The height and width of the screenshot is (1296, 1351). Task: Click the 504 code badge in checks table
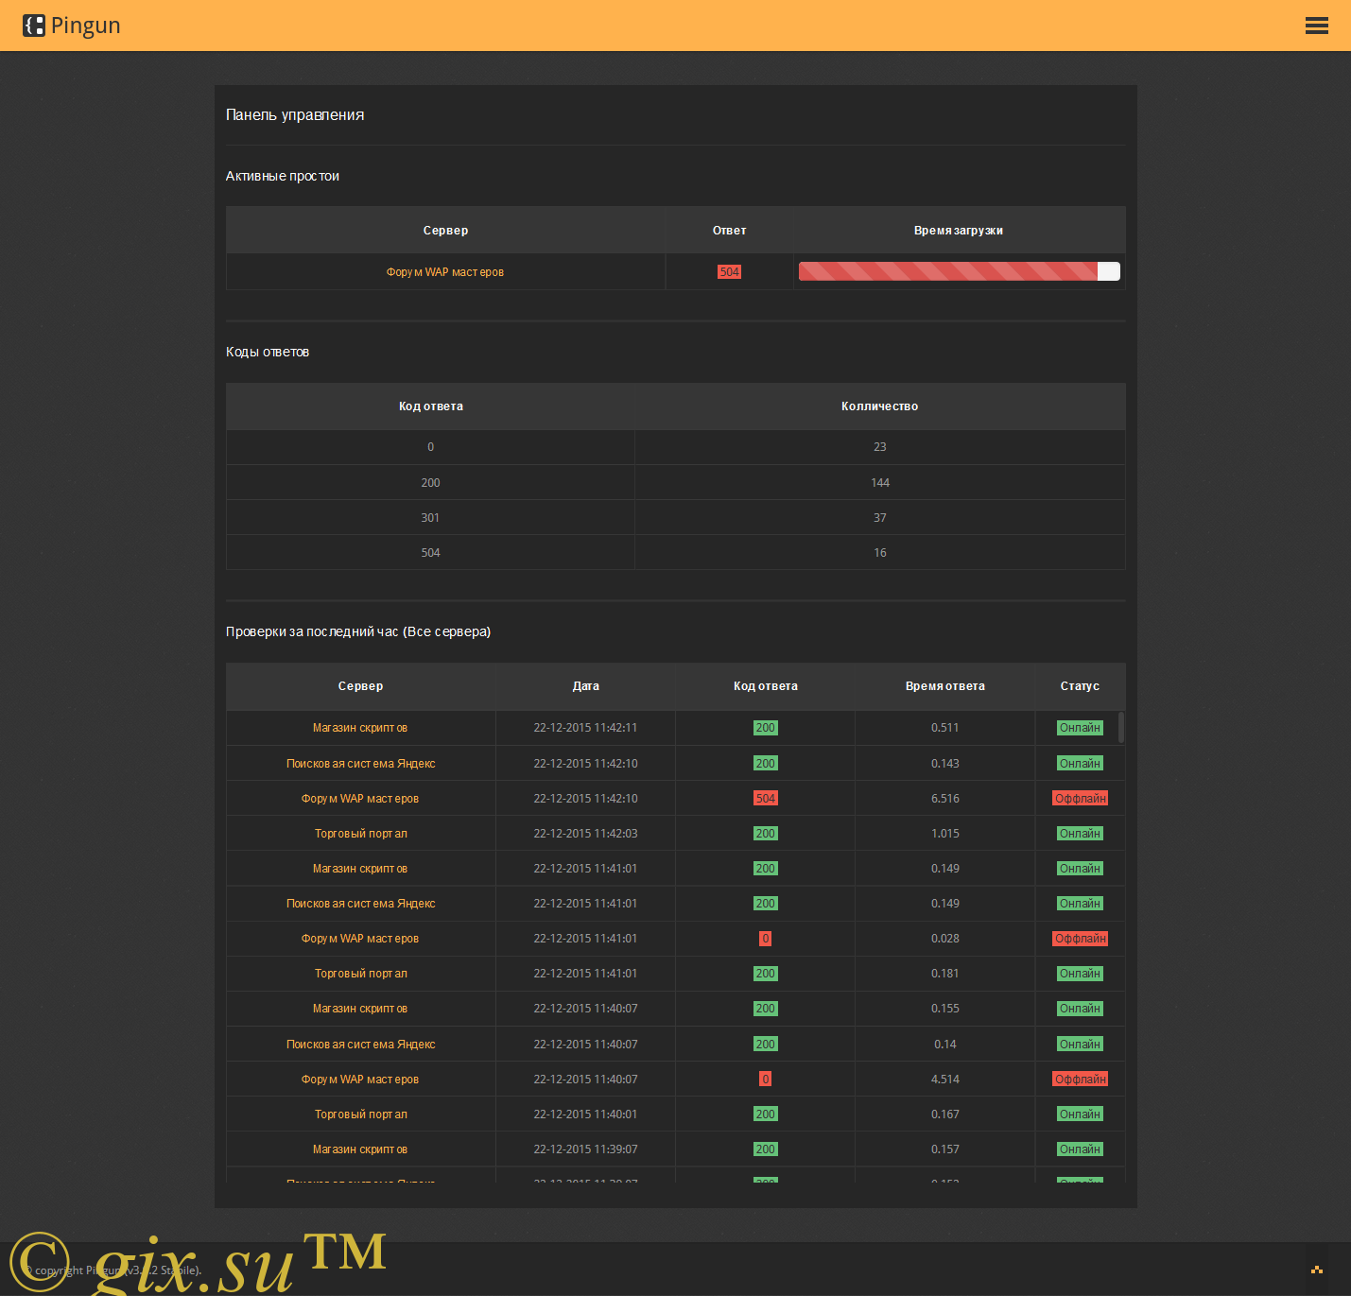(765, 799)
